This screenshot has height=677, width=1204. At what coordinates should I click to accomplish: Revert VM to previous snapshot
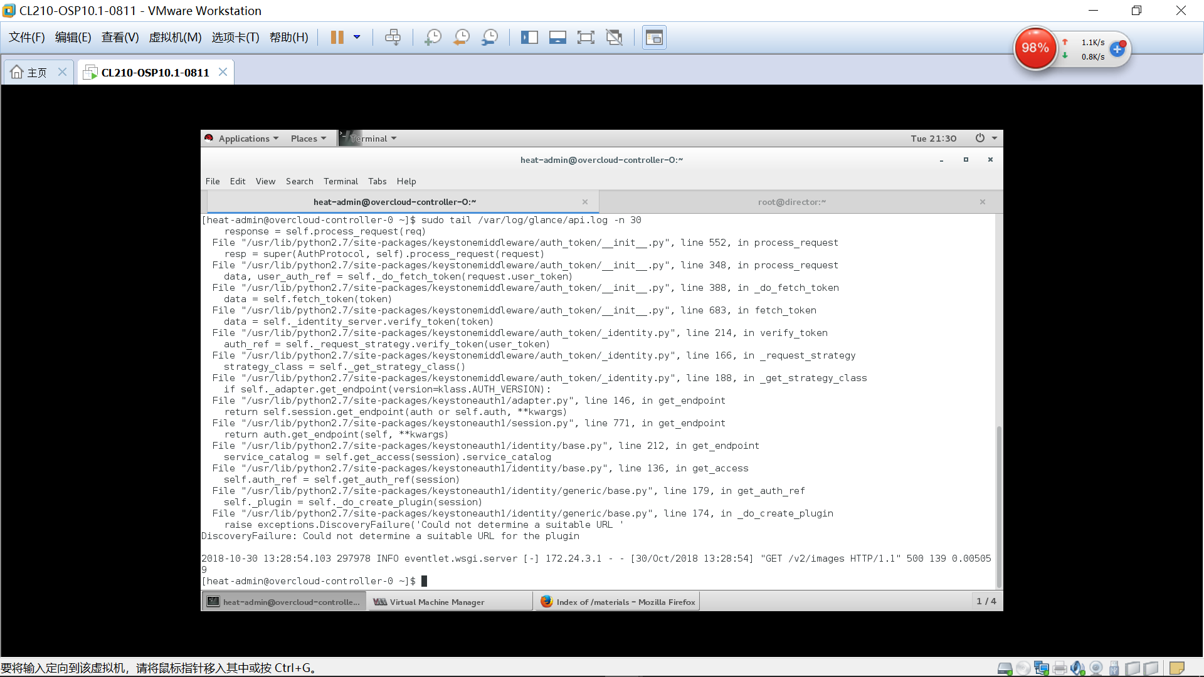[462, 38]
